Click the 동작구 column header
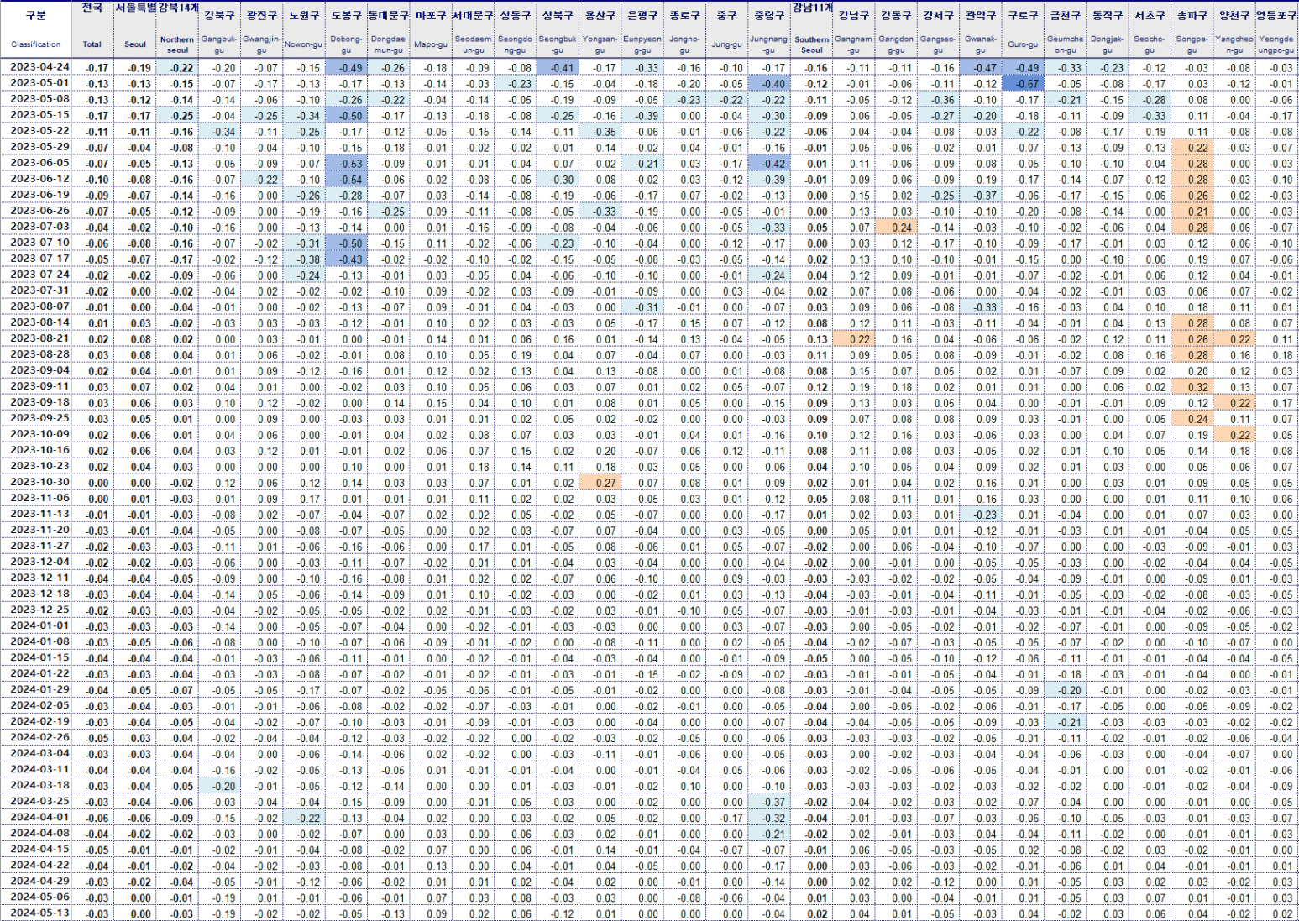Screen dimensions: 1299x921 [x=1108, y=16]
